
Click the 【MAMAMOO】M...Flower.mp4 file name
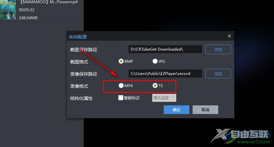tap(48, 2)
